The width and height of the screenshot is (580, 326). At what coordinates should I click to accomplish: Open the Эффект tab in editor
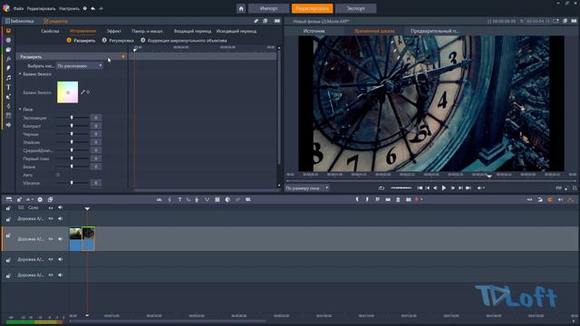pos(113,31)
